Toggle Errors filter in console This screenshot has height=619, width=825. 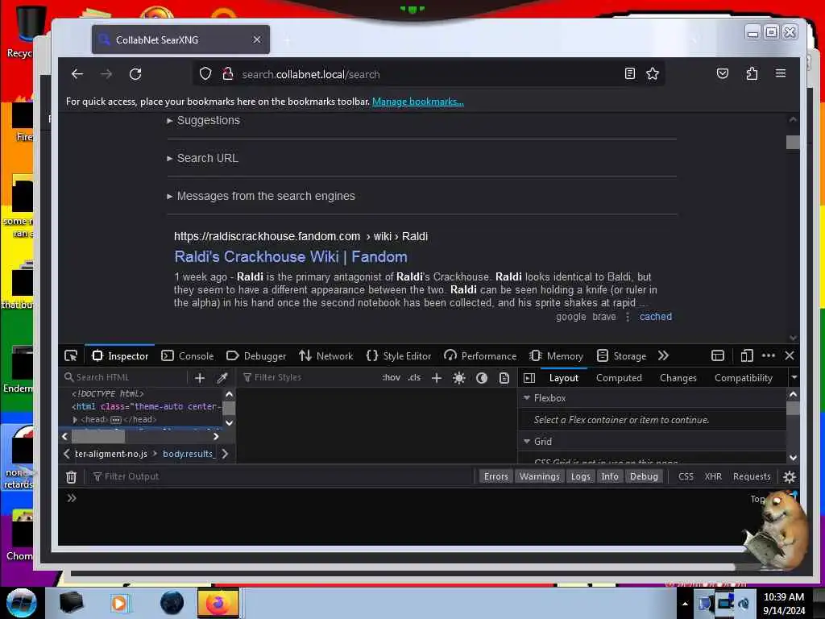tap(496, 476)
